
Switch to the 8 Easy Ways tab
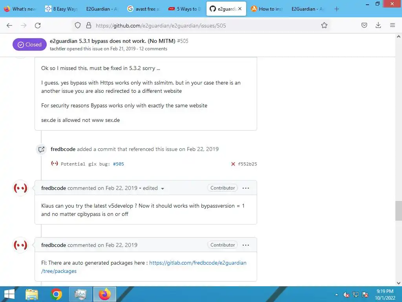[61, 9]
